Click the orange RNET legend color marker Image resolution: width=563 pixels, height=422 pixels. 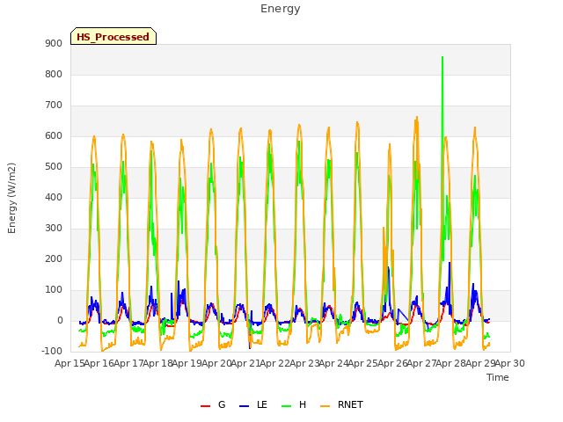pos(325,406)
